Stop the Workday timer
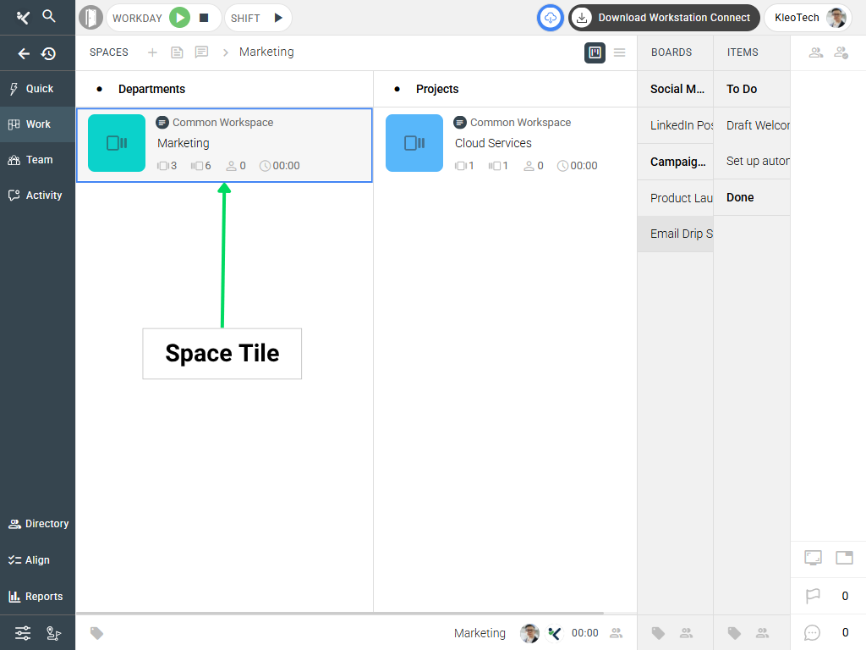The height and width of the screenshot is (650, 866). click(204, 18)
